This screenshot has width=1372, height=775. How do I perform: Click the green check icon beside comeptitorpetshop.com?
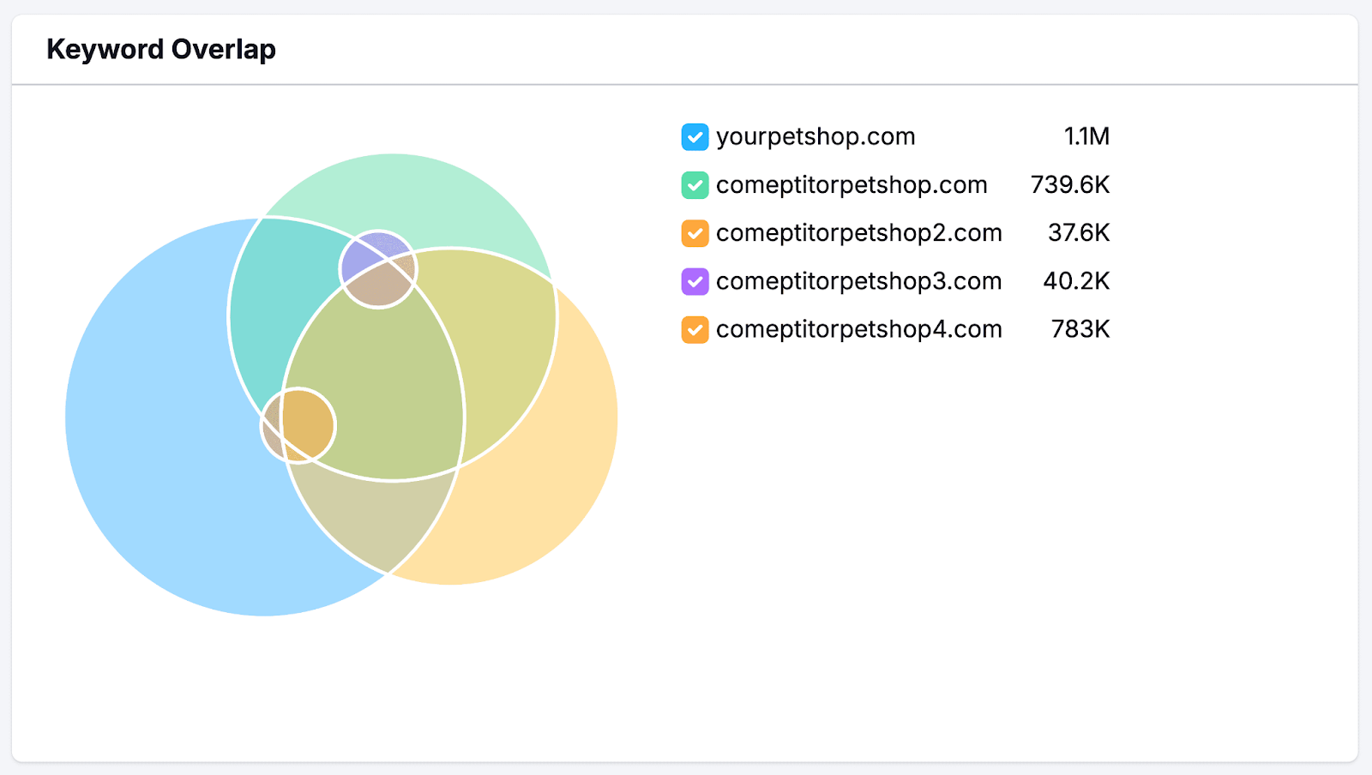coord(695,185)
